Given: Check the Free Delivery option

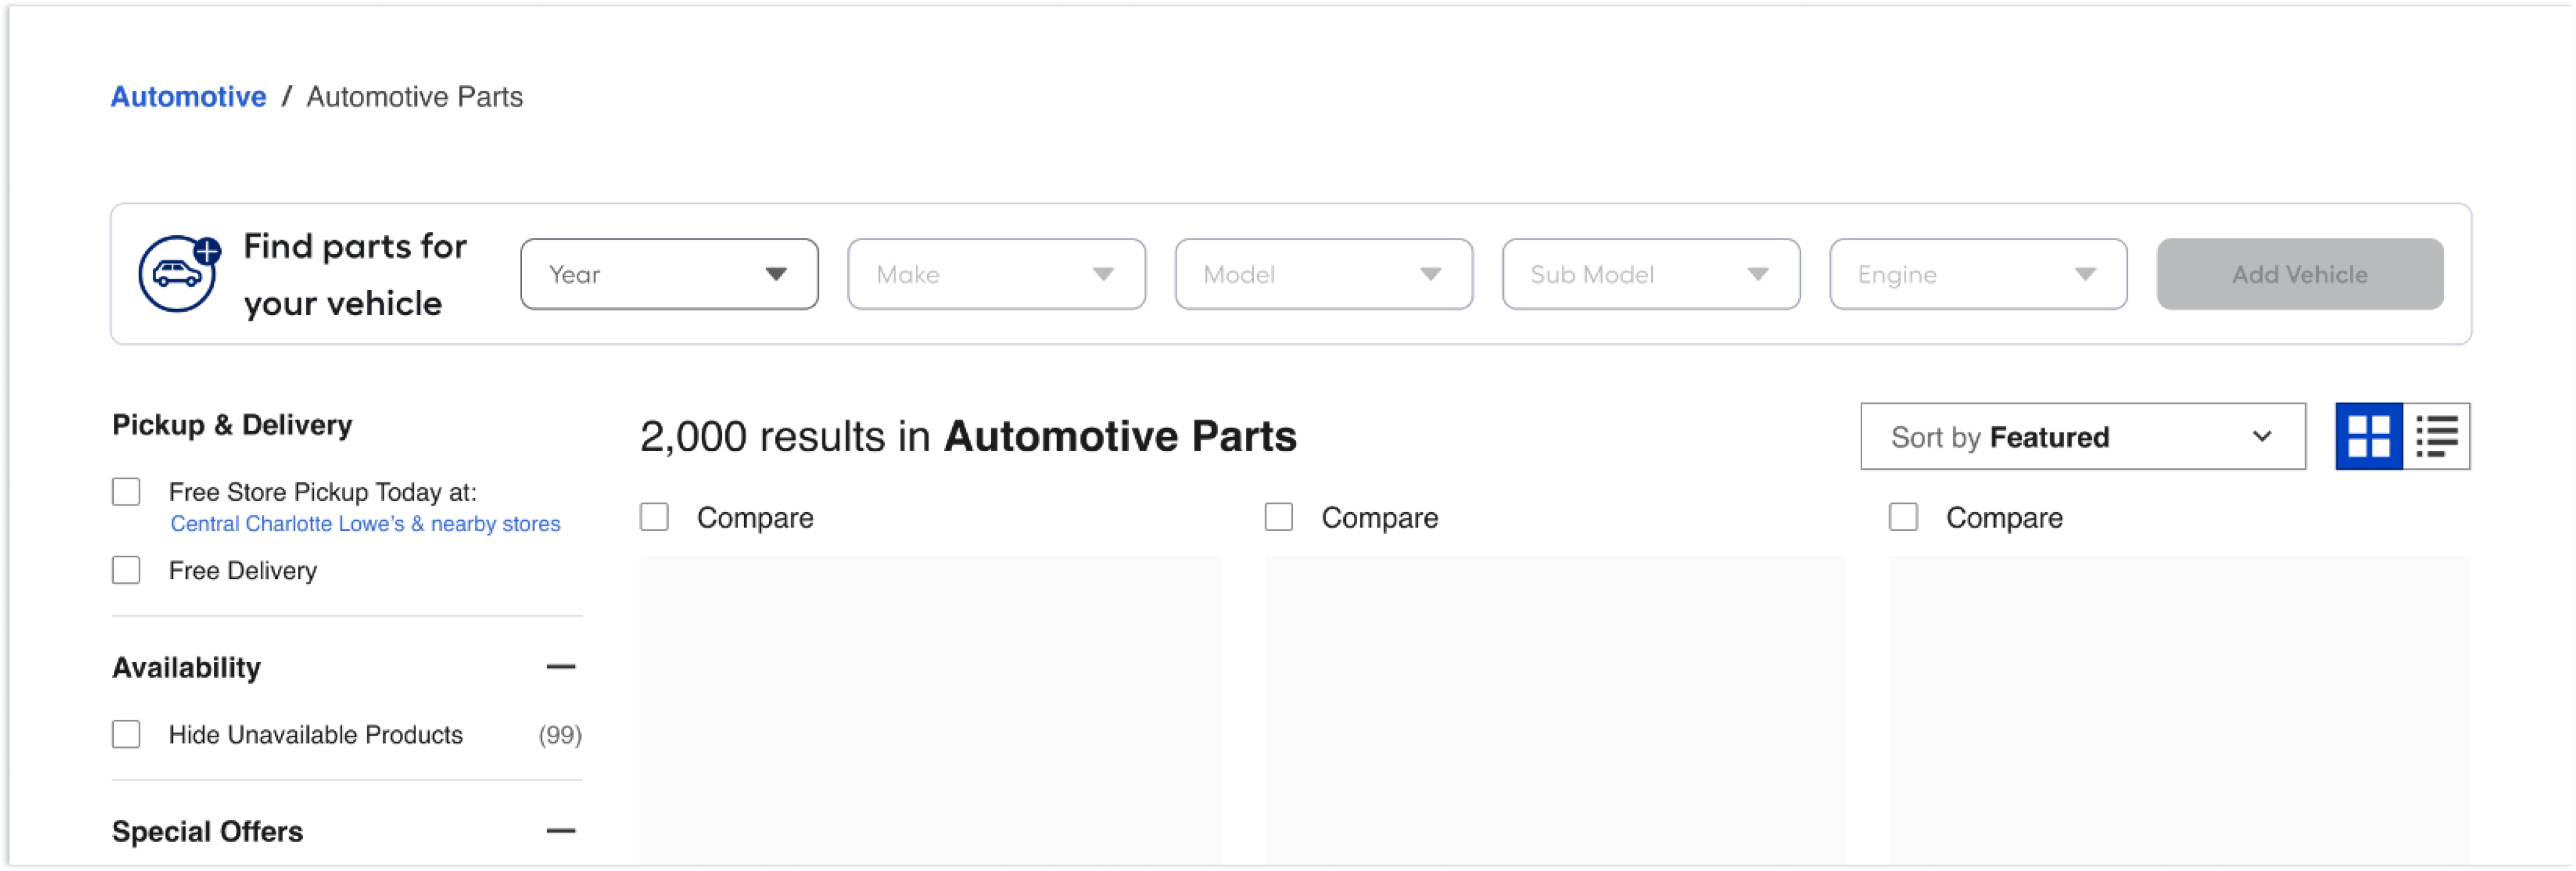Looking at the screenshot, I should 126,570.
